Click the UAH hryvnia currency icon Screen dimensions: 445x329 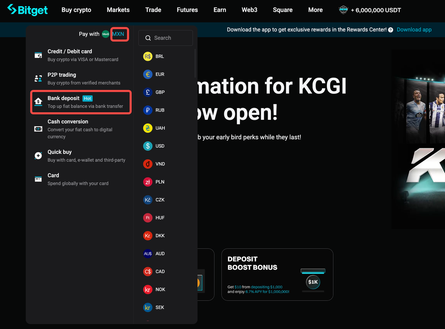click(x=148, y=128)
